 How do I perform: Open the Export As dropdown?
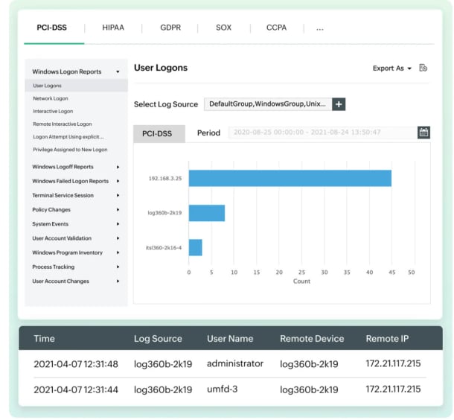pos(391,69)
